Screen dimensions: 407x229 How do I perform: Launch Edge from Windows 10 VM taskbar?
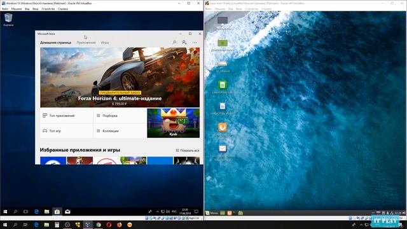point(36,212)
